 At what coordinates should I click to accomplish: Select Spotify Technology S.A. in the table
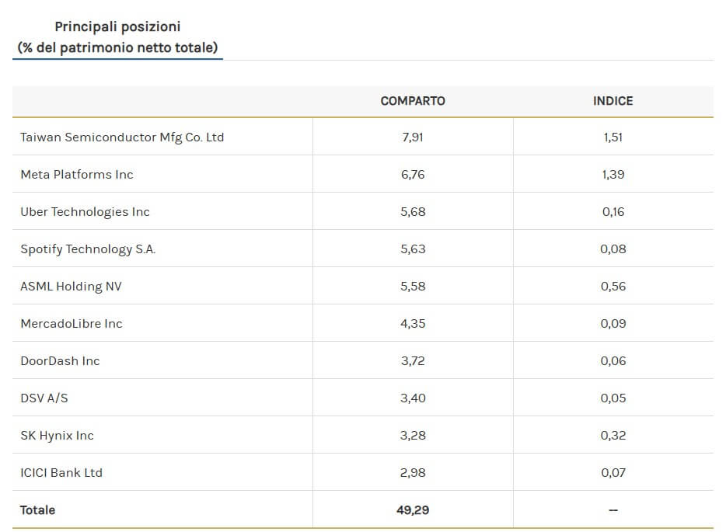(x=89, y=249)
